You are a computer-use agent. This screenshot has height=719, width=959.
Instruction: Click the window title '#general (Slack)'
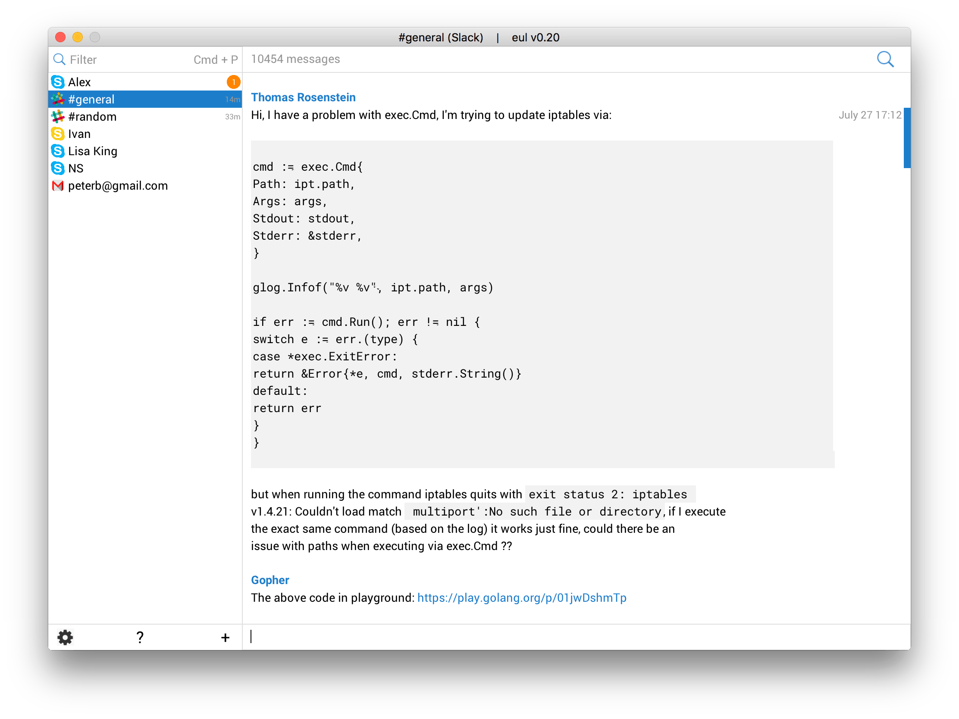[441, 38]
